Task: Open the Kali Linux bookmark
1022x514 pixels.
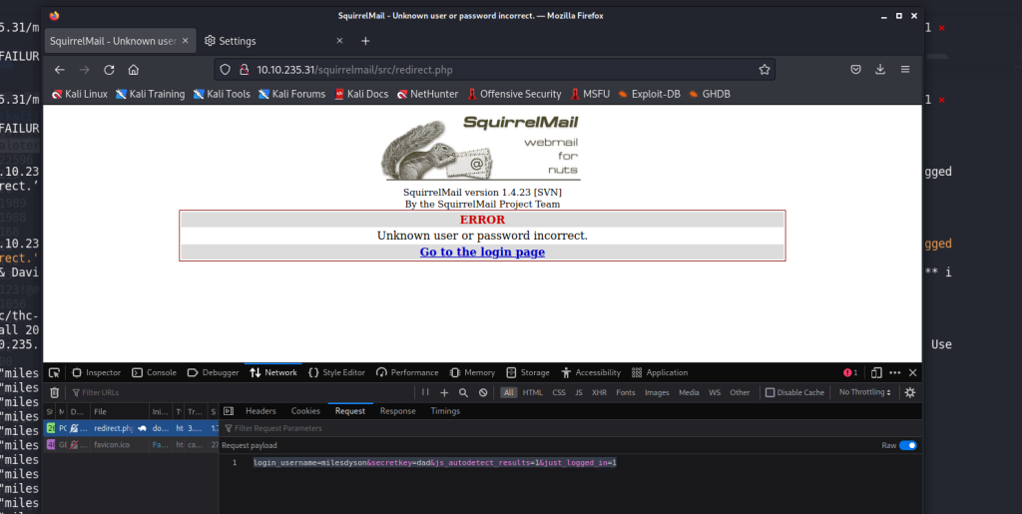Action: coord(80,94)
